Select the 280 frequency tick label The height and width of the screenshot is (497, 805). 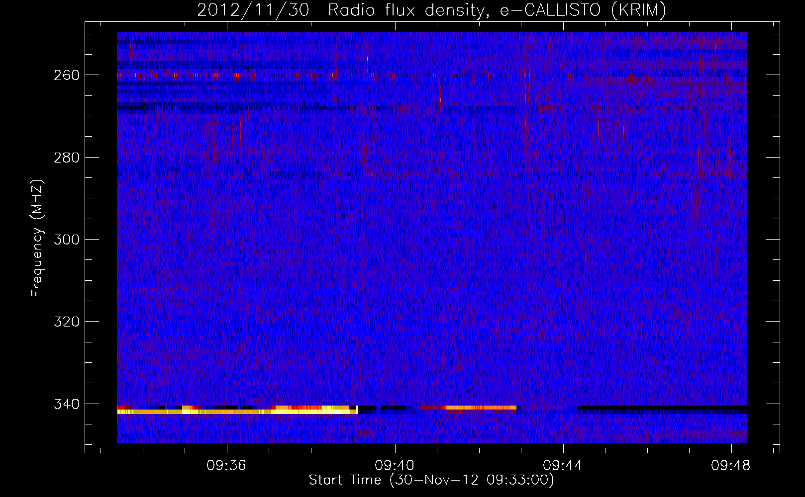[x=66, y=158]
